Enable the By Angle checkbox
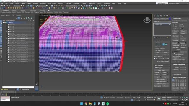 click(x=155, y=51)
